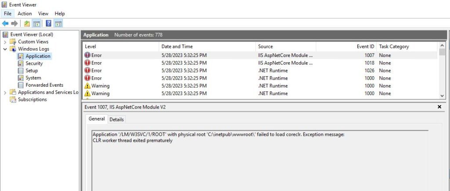Click the event list scrollbar down arrow

pos(442,95)
